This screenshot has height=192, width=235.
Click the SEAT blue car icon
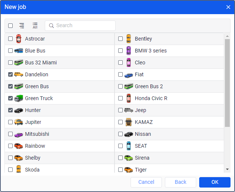[129, 146]
